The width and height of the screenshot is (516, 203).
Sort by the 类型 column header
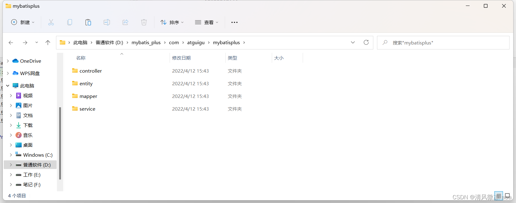(232, 58)
